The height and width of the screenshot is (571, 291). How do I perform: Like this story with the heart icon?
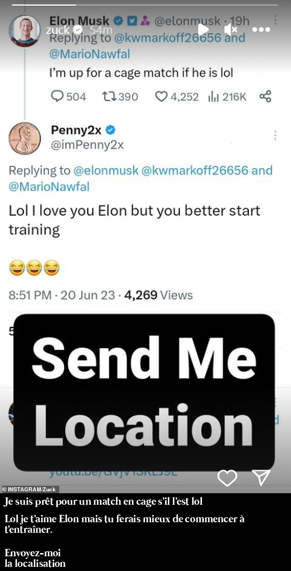[x=227, y=478]
